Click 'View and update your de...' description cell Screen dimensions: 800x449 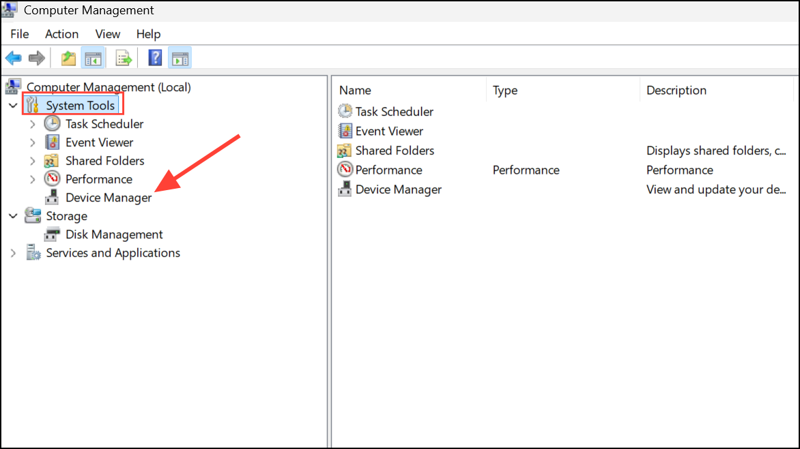[x=716, y=189]
